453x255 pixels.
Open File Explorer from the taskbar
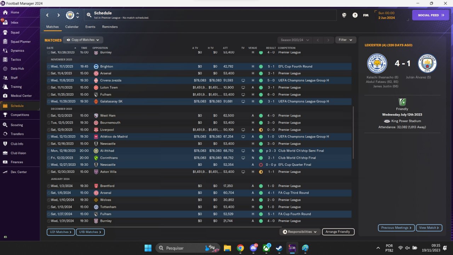[227, 248]
